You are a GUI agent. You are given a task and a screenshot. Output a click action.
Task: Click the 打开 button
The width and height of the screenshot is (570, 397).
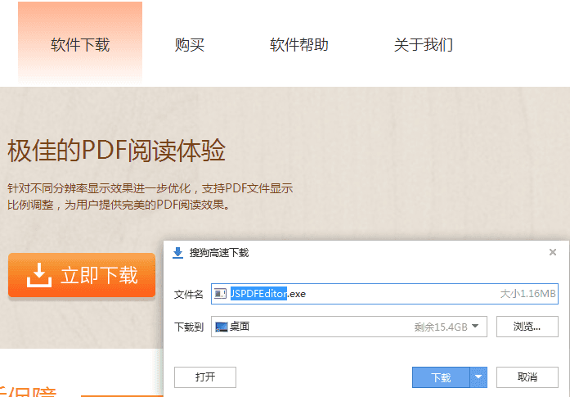[205, 377]
